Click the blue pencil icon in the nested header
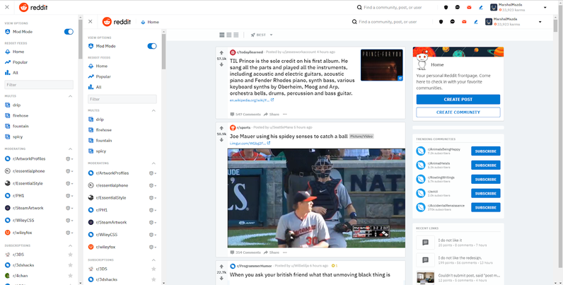The image size is (563, 285). [476, 21]
